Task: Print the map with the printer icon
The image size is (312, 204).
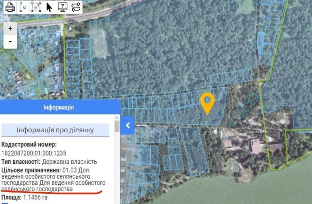Action: (10, 7)
